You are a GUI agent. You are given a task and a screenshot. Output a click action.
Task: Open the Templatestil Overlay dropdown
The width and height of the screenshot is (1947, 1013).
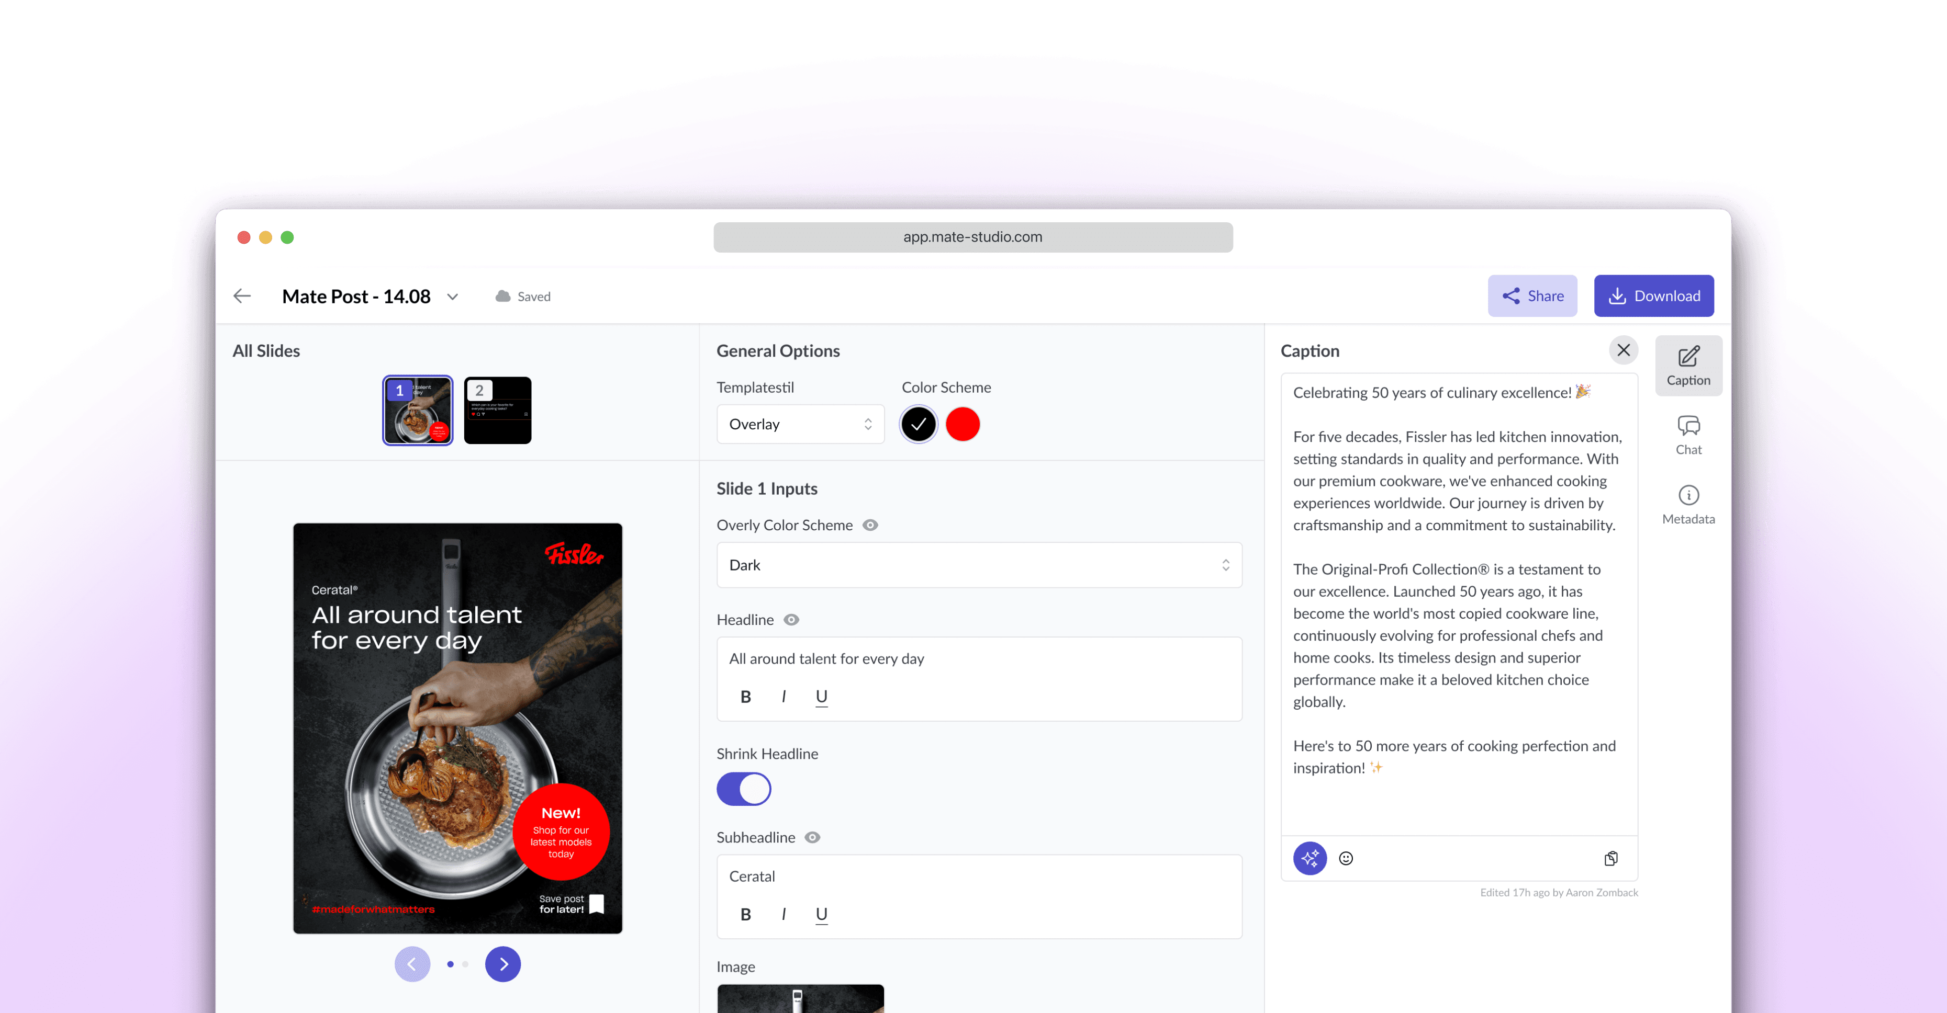pos(800,424)
